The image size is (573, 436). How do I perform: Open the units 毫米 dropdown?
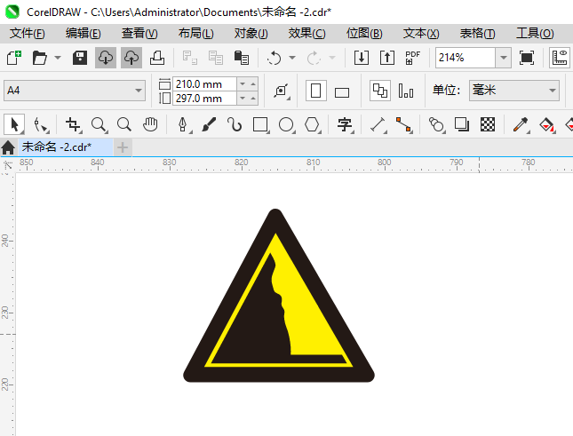click(514, 91)
